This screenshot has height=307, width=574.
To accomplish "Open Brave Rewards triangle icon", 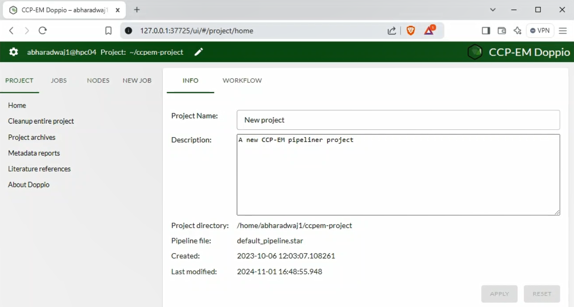I will [429, 30].
